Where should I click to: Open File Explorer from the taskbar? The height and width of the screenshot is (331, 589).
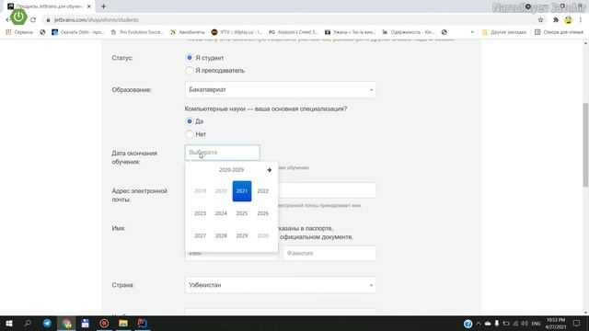click(123, 323)
